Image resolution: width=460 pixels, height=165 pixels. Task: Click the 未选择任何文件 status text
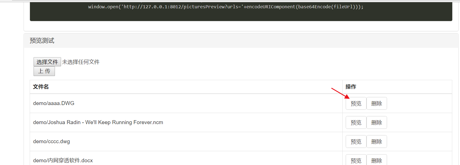[81, 62]
